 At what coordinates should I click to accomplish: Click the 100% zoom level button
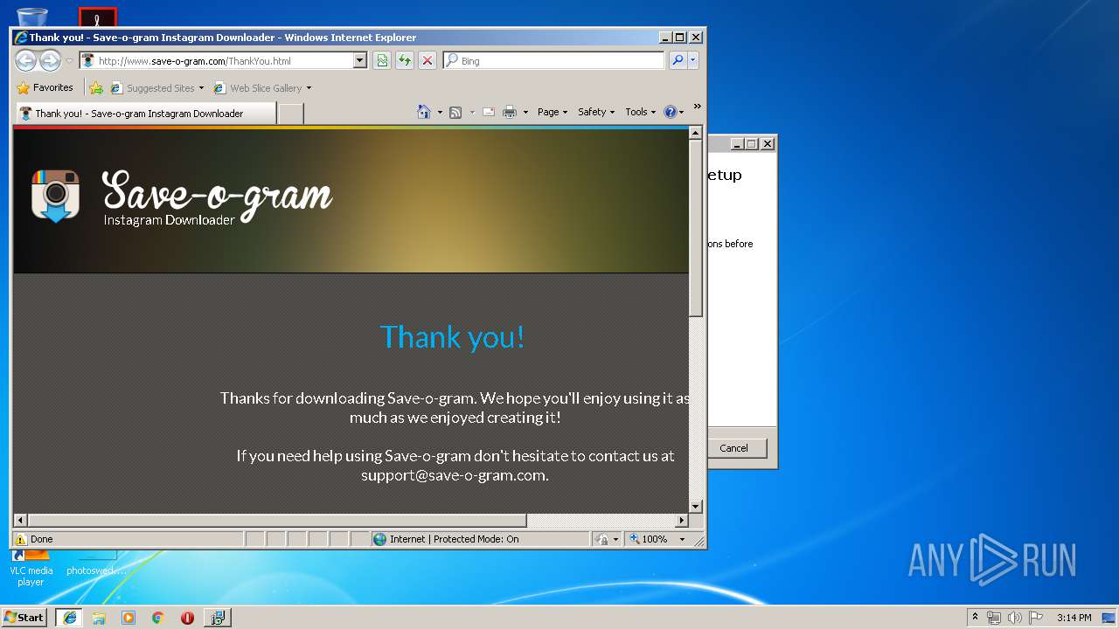(650, 539)
